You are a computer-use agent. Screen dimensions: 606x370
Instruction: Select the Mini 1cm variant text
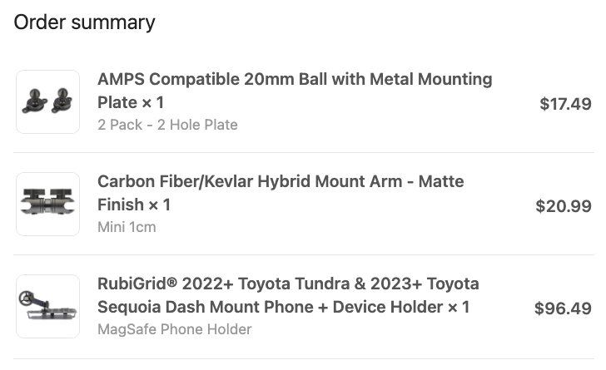(x=127, y=227)
